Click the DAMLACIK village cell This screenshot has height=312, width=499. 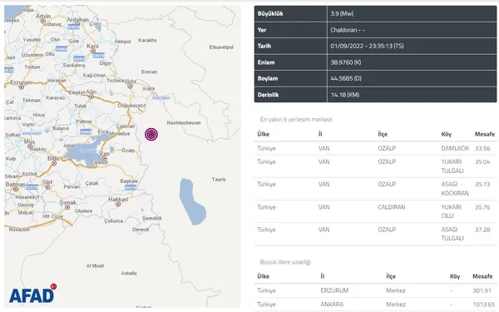(455, 148)
